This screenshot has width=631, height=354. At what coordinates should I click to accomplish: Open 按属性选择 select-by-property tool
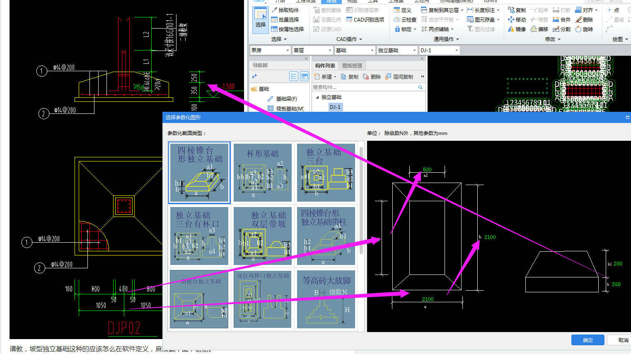click(288, 29)
